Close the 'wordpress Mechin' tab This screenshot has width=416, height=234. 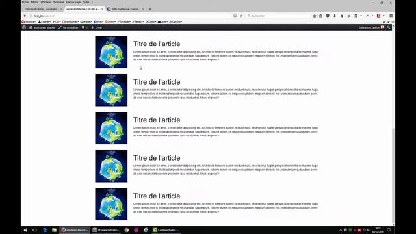[x=103, y=9]
